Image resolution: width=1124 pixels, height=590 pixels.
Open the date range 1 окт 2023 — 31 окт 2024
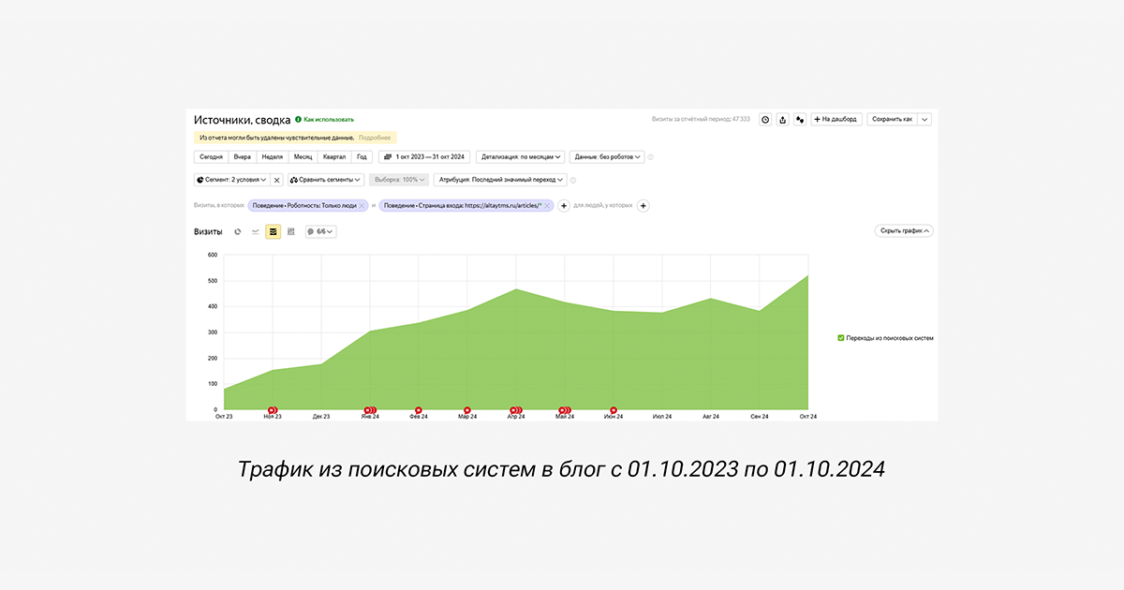tap(424, 157)
